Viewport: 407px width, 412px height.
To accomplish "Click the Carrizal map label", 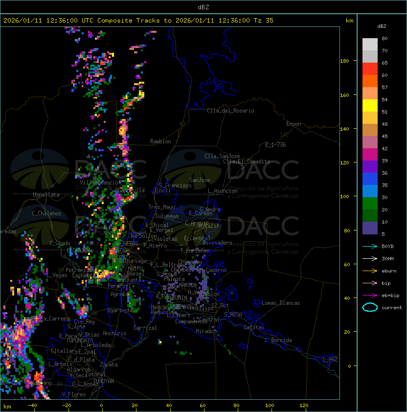I will tap(145, 328).
